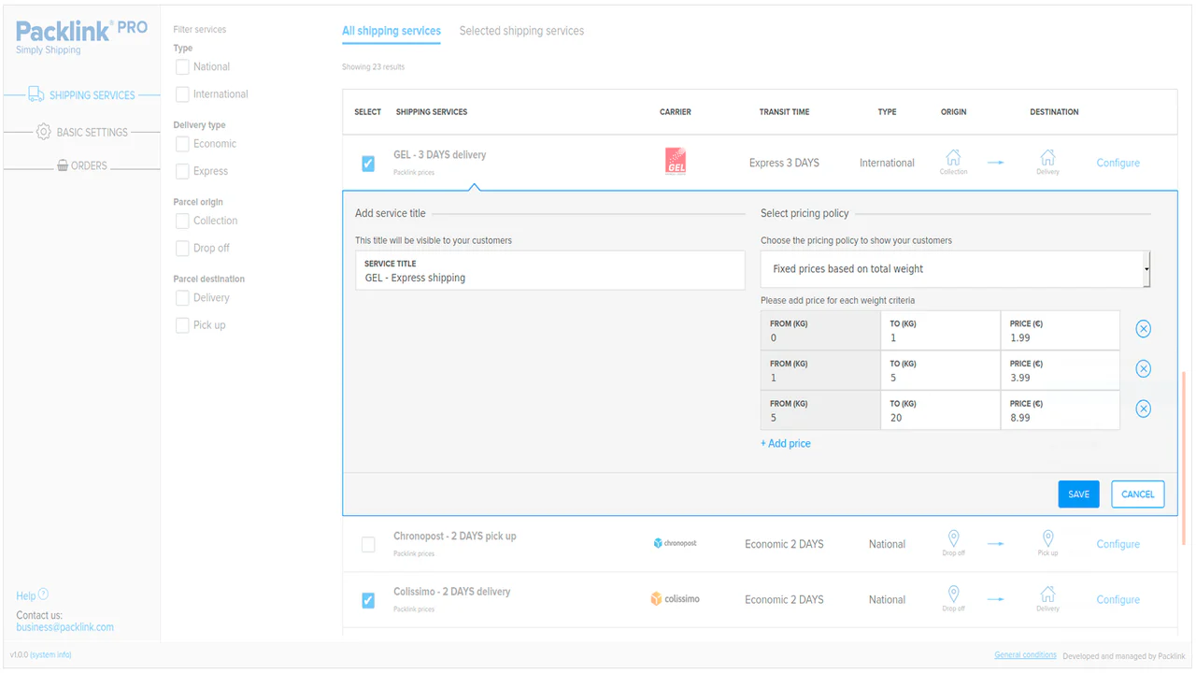Click the price field showing 3.99

[x=1060, y=370]
